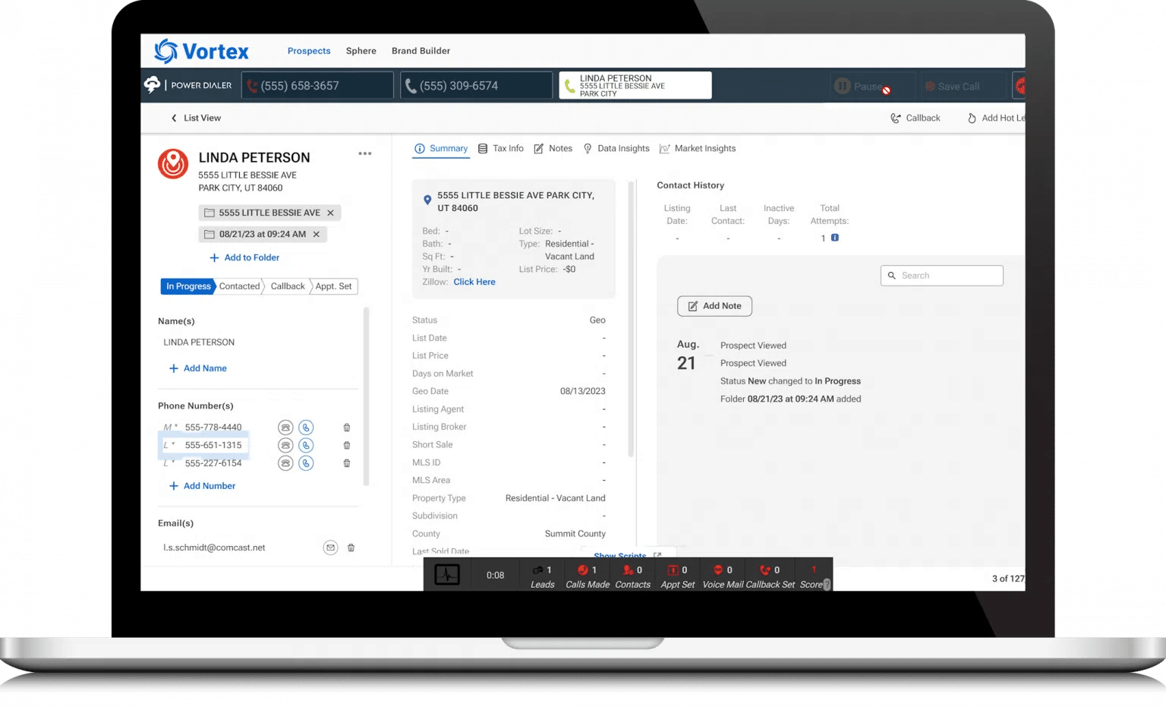Open phone type dropdown for 555-651-1315

coord(169,445)
